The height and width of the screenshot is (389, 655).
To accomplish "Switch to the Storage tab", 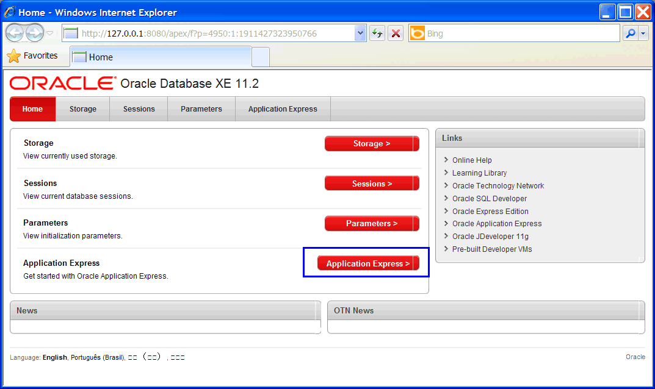I will (x=82, y=109).
